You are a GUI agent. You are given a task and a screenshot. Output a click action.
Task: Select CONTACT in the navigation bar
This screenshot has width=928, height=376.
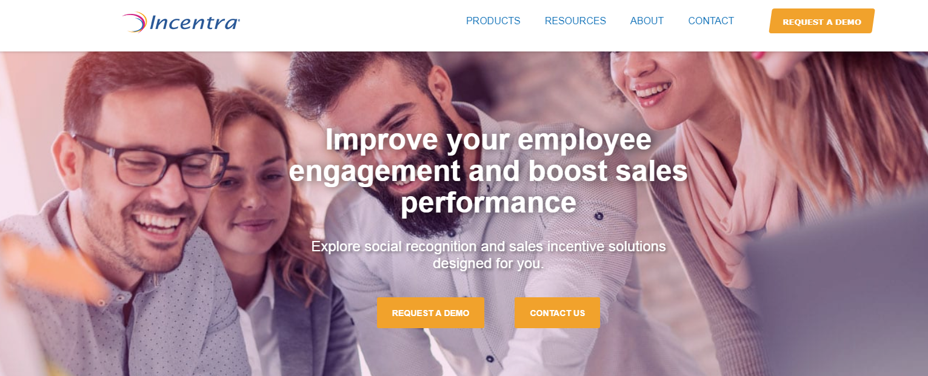click(x=711, y=21)
